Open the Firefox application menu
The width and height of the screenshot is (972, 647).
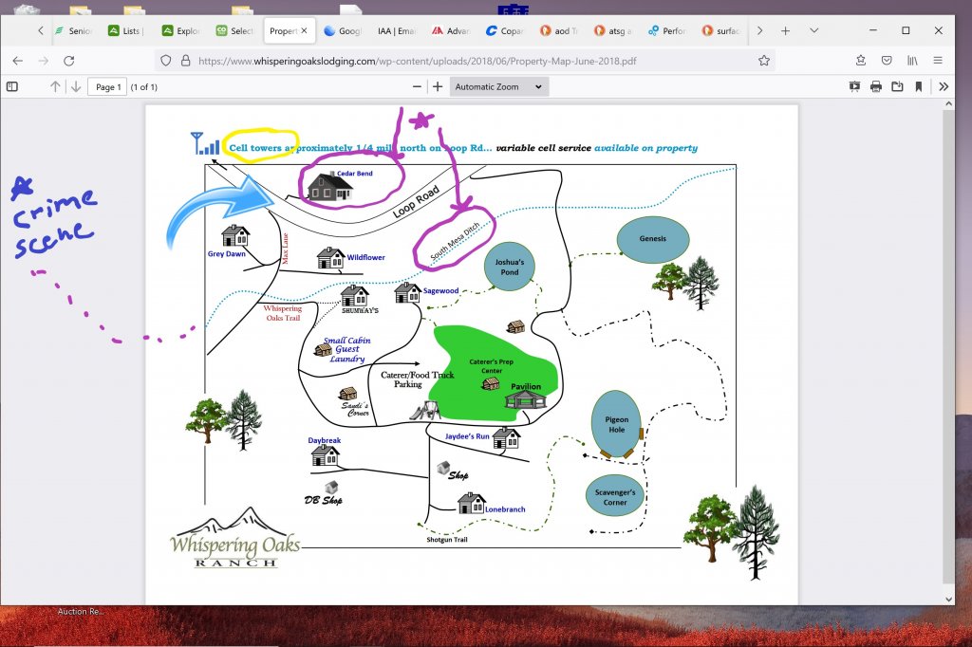tap(938, 60)
